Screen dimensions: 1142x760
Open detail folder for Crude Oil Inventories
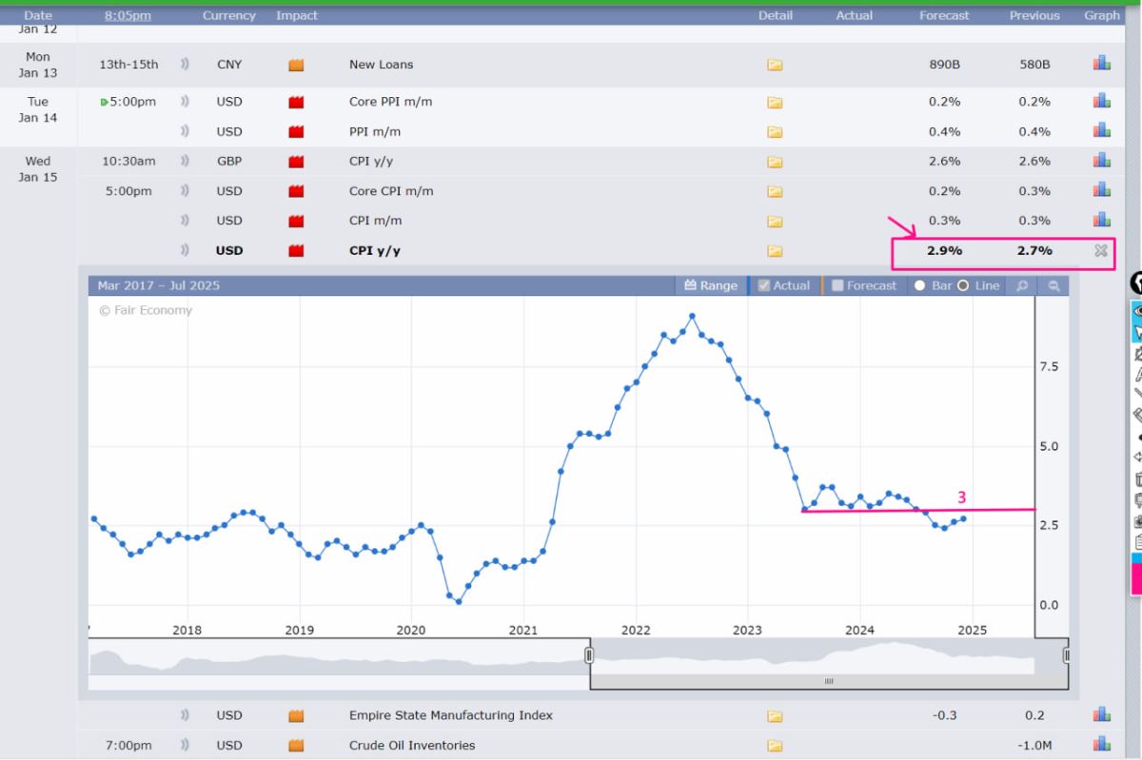point(775,746)
